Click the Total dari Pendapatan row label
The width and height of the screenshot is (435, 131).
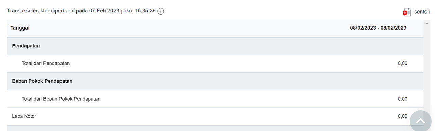[46, 63]
